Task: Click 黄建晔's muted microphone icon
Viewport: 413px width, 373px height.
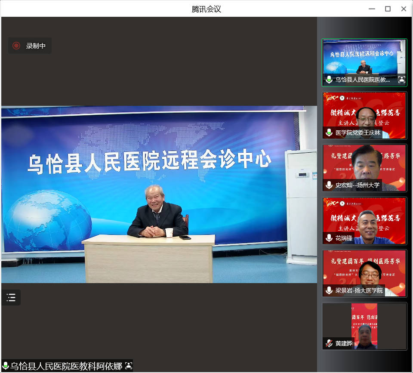Action: tap(329, 343)
